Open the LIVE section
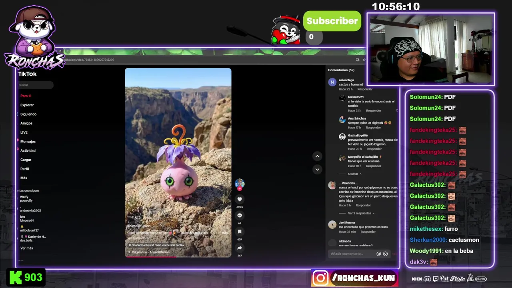 click(x=24, y=132)
